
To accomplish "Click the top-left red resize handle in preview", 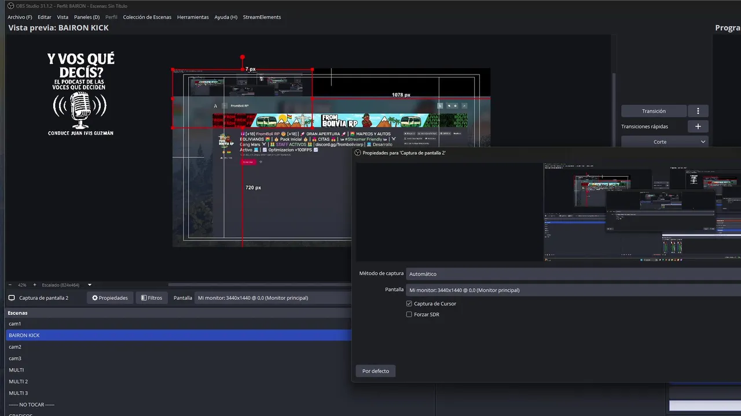I will pos(173,69).
